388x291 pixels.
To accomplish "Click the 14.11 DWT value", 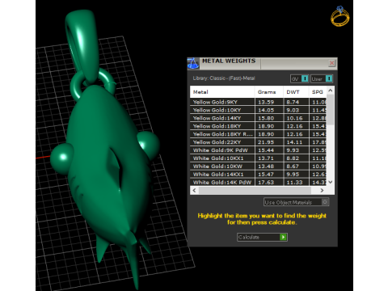I will (294, 142).
